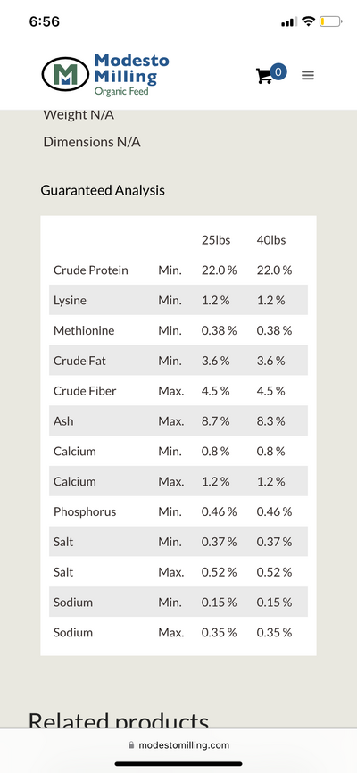Select the 40lbs column header
Viewport: 357px width, 773px height.
pos(271,241)
